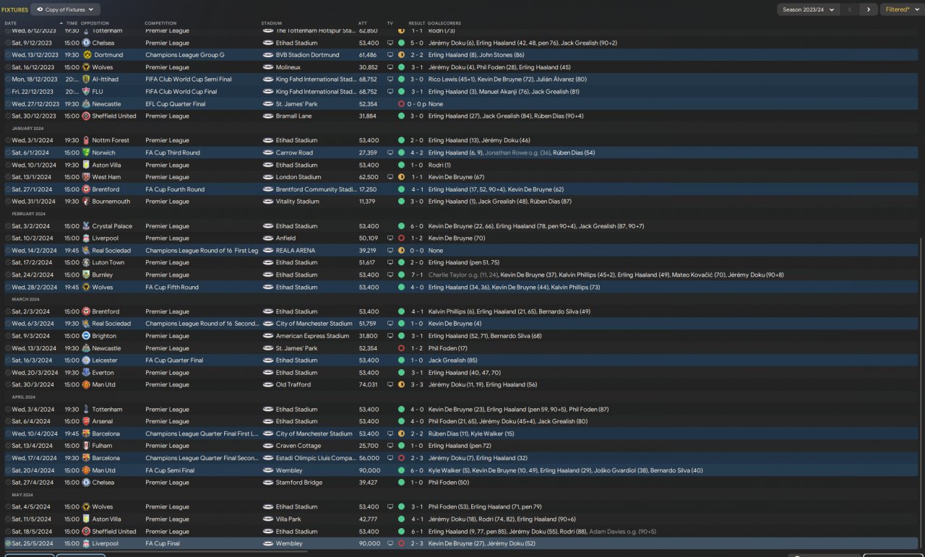
Task: Sort by the Att column header
Action: coord(362,23)
